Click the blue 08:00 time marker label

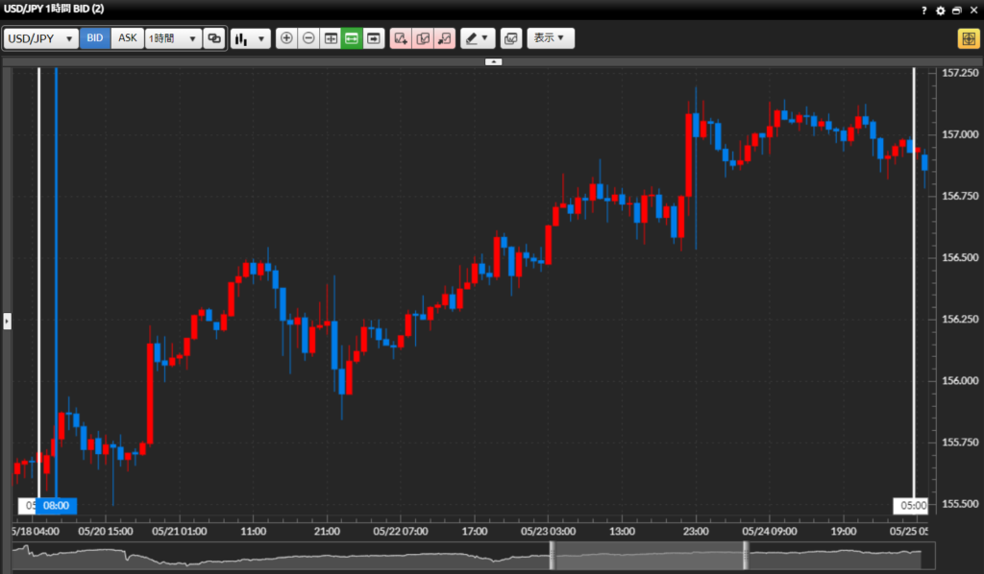tap(56, 505)
